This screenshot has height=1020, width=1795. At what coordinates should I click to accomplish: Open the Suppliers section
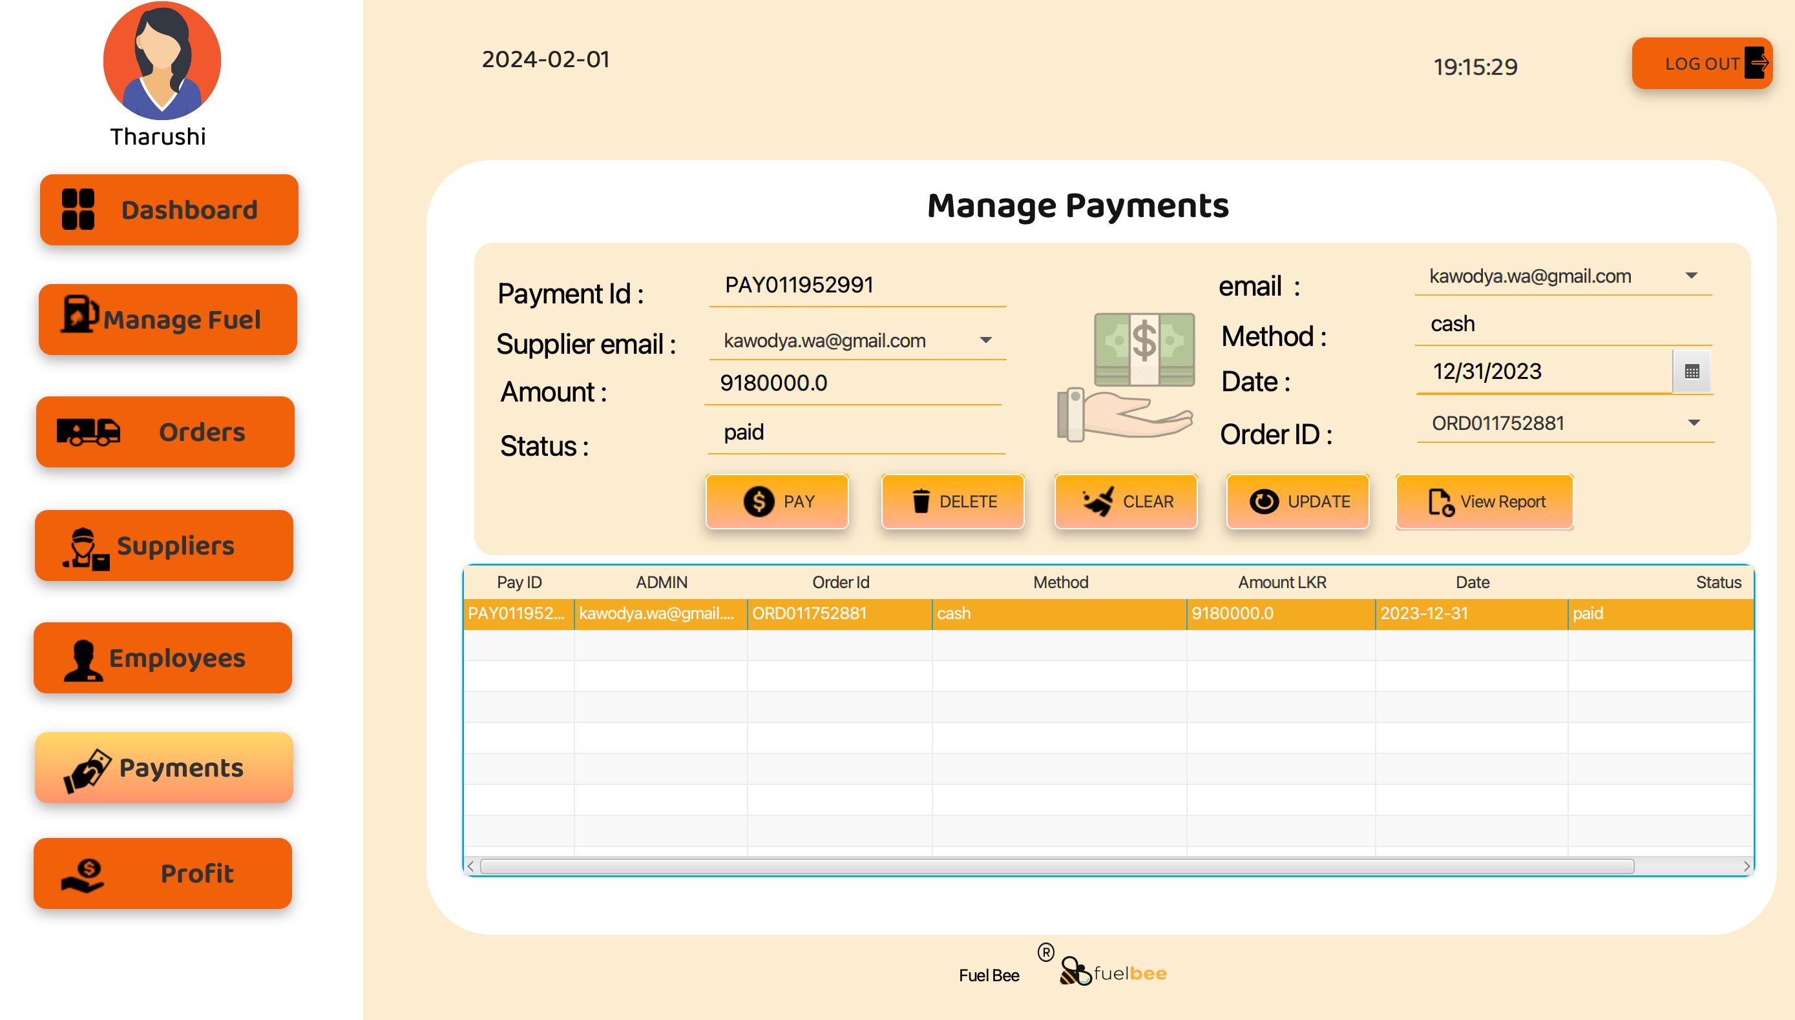pos(164,546)
